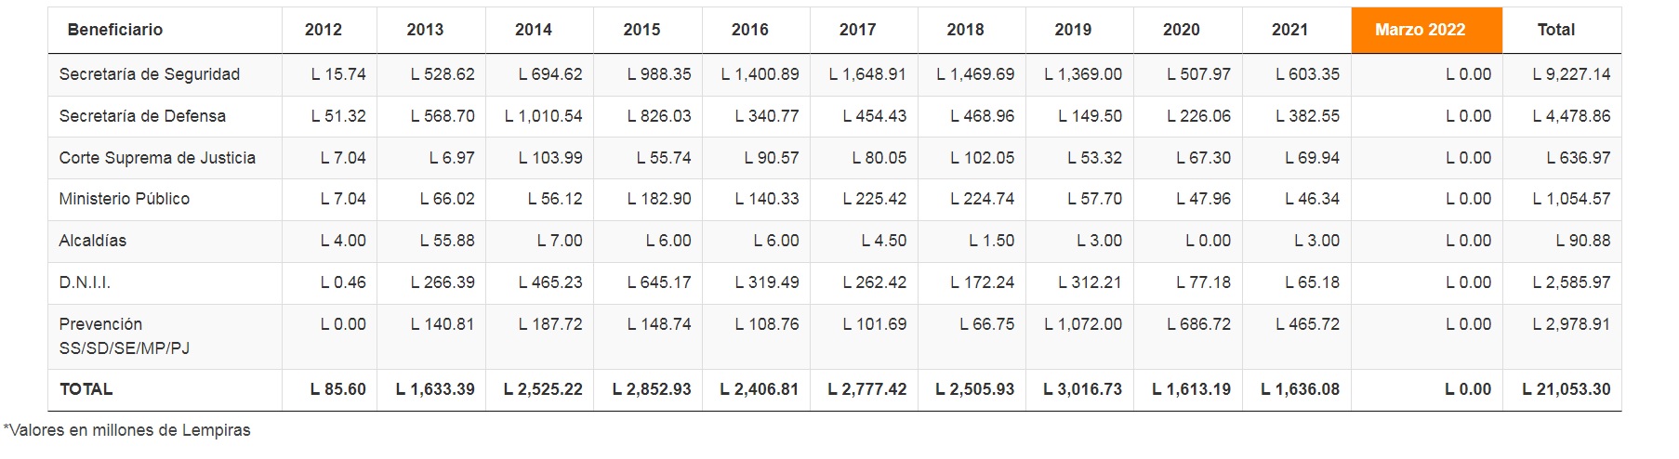
Task: Select the Secretaría de Defensa row label
Action: (142, 116)
